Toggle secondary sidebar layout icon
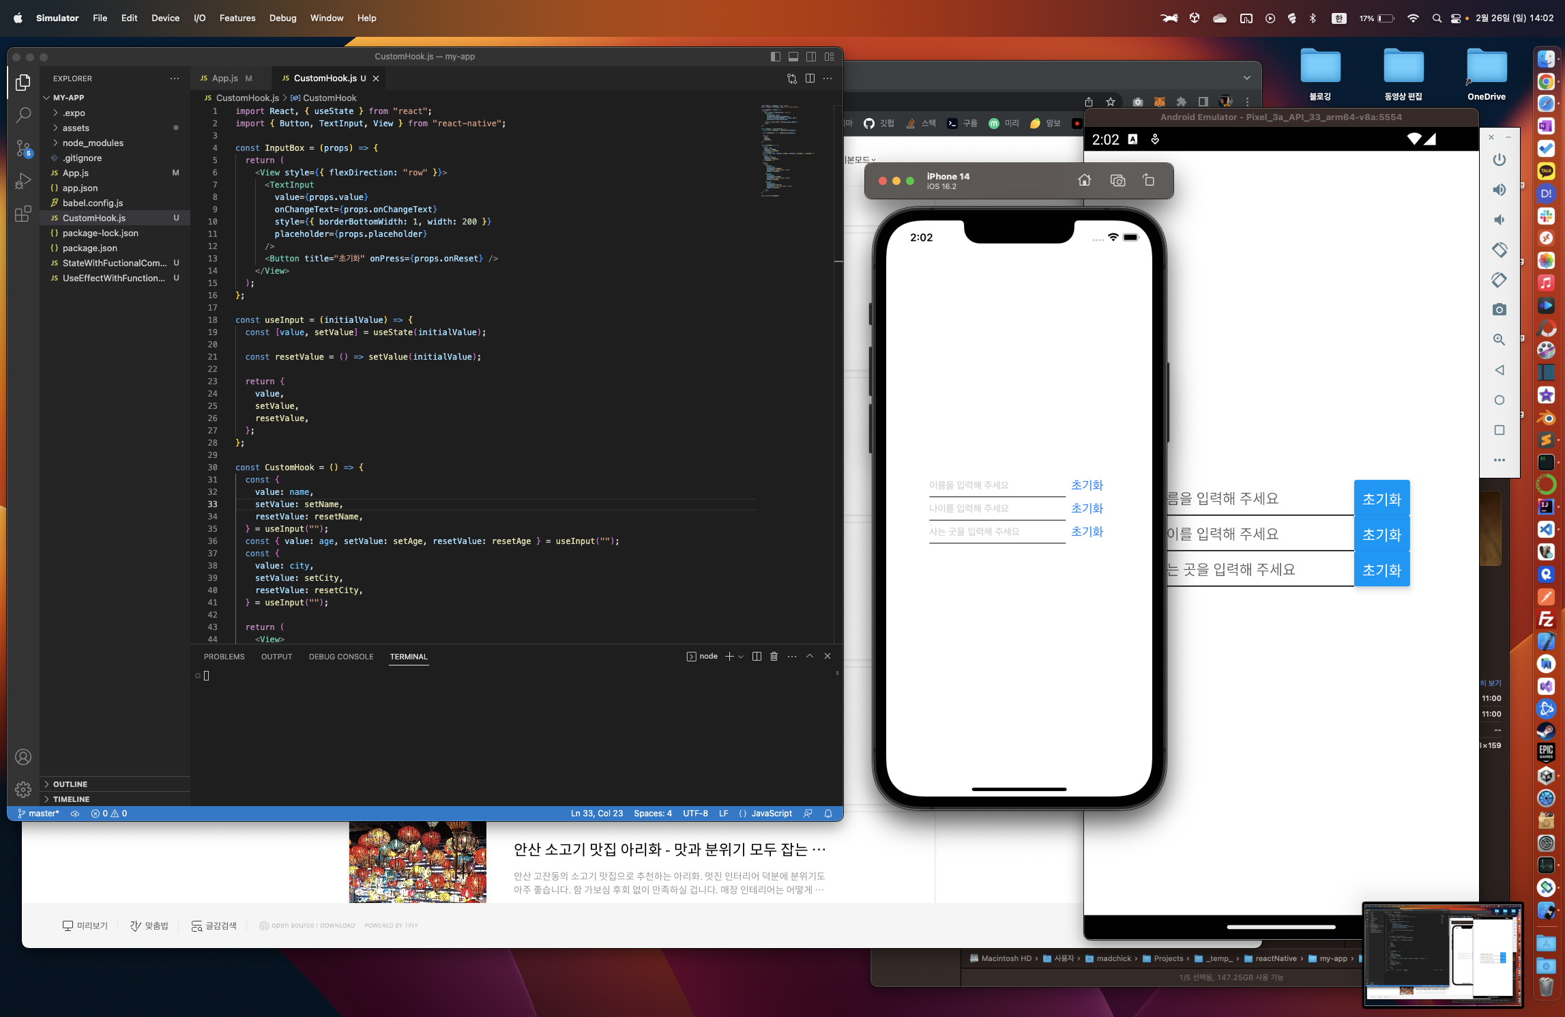Image resolution: width=1565 pixels, height=1017 pixels. [811, 57]
